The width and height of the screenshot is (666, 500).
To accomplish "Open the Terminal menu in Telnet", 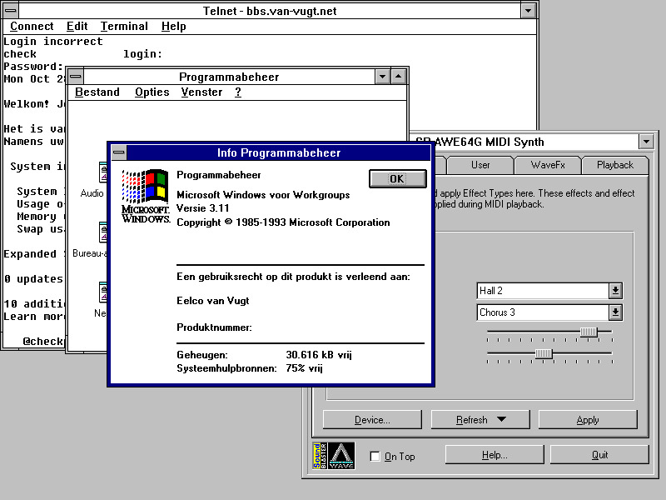I will click(124, 27).
